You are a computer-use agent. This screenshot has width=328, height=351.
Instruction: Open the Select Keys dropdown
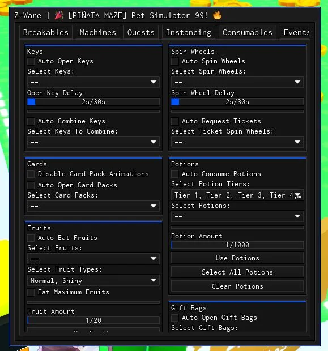pyautogui.click(x=93, y=82)
